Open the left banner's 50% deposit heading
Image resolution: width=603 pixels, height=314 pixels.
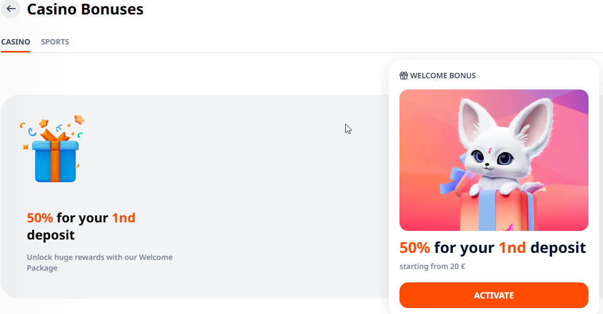81,226
